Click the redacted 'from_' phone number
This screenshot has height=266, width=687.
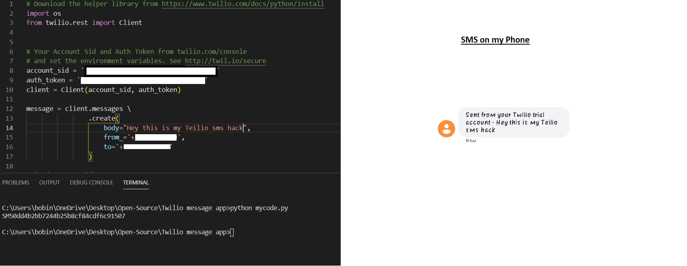pyautogui.click(x=156, y=137)
